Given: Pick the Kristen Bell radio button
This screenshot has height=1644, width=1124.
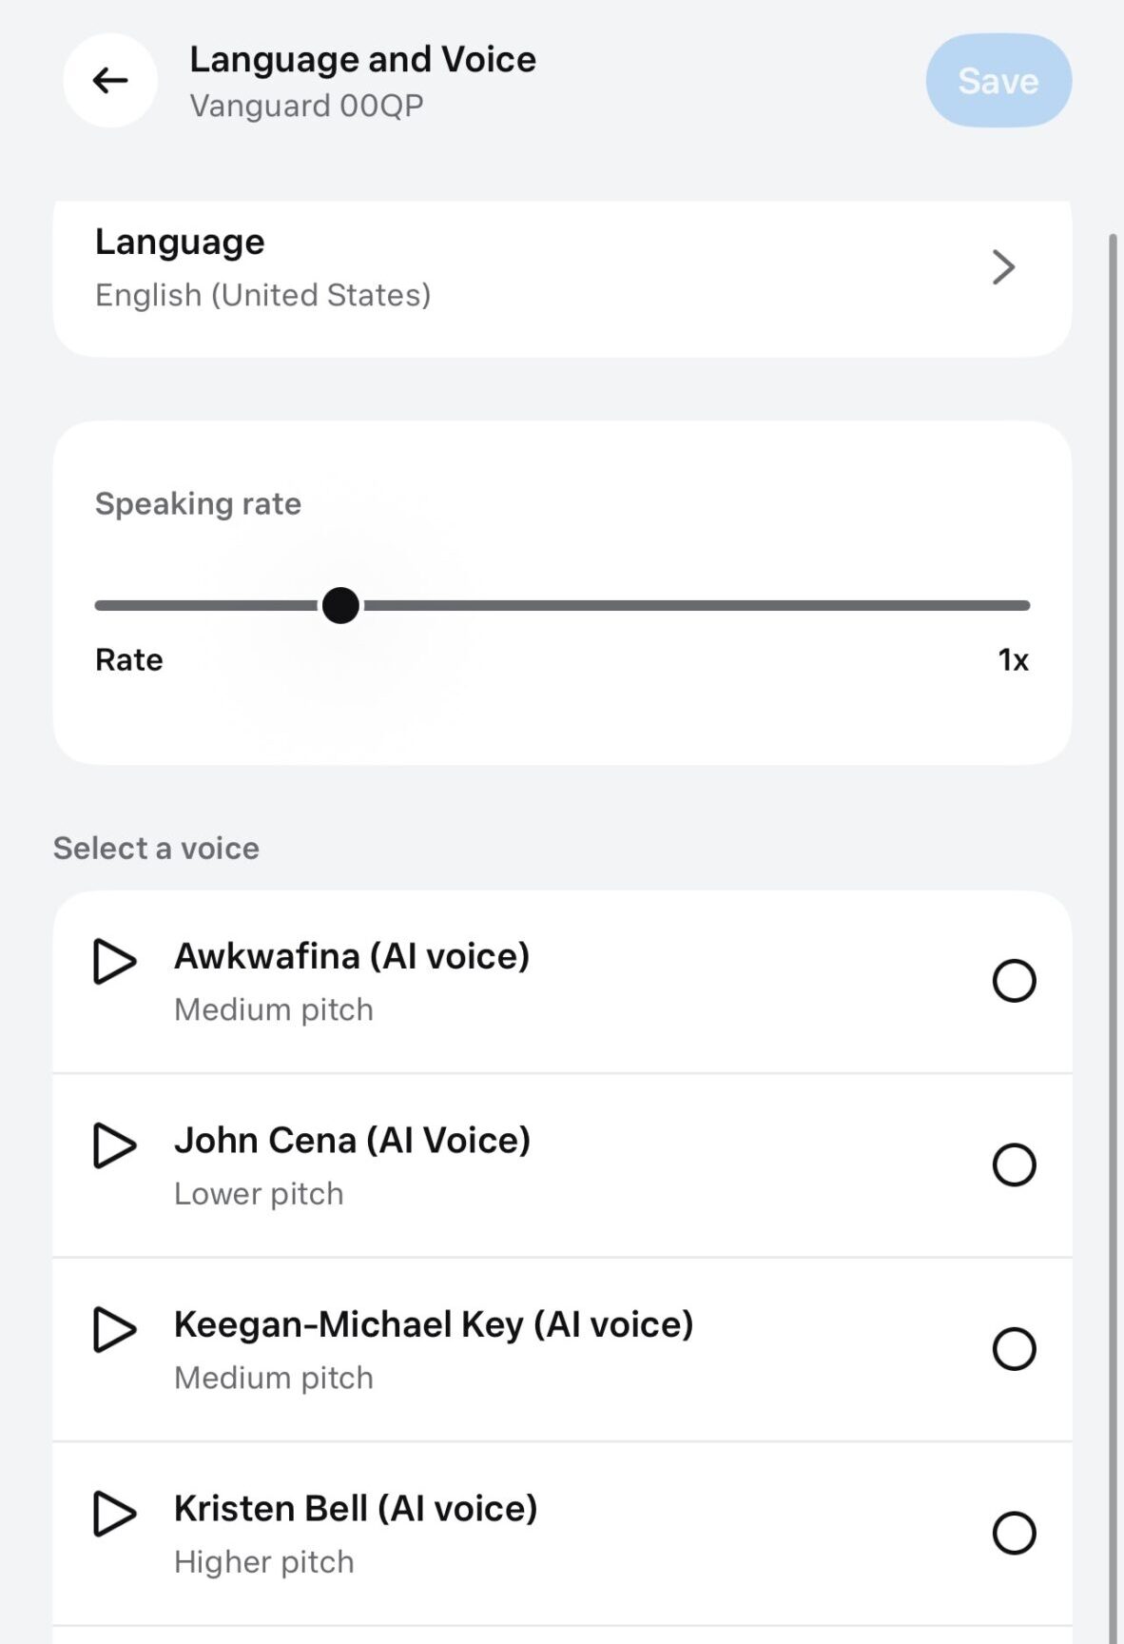Looking at the screenshot, I should tap(1014, 1533).
